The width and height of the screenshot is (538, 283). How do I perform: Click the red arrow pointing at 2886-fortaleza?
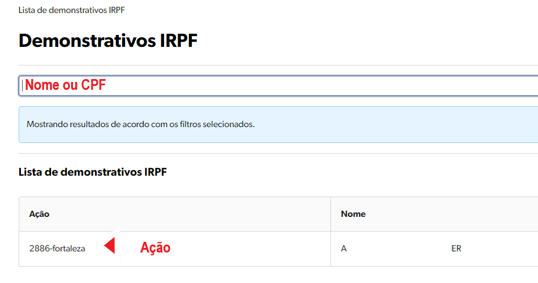click(x=110, y=246)
